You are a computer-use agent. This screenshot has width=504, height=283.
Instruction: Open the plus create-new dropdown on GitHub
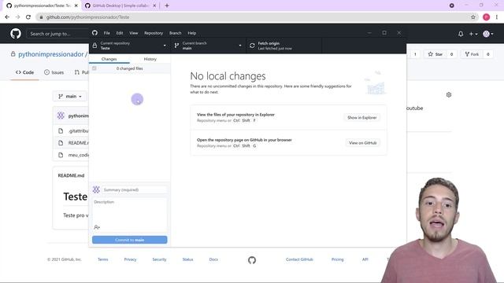[473, 34]
